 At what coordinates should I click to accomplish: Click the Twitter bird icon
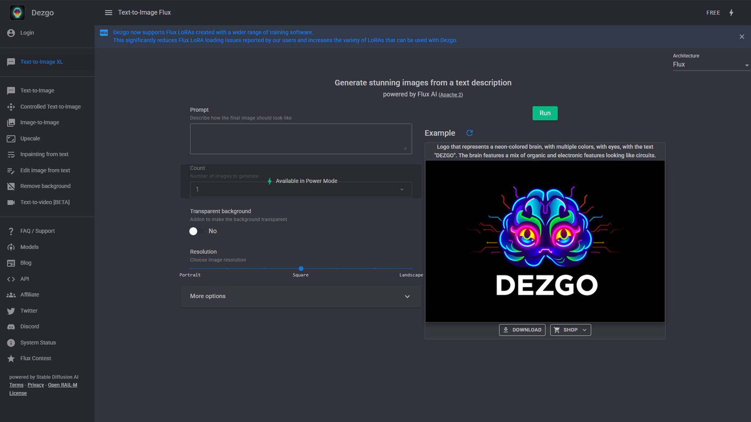(11, 311)
